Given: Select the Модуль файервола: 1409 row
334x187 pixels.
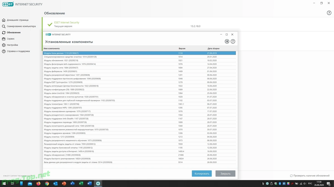Looking at the screenshot, I should [x=139, y=71].
